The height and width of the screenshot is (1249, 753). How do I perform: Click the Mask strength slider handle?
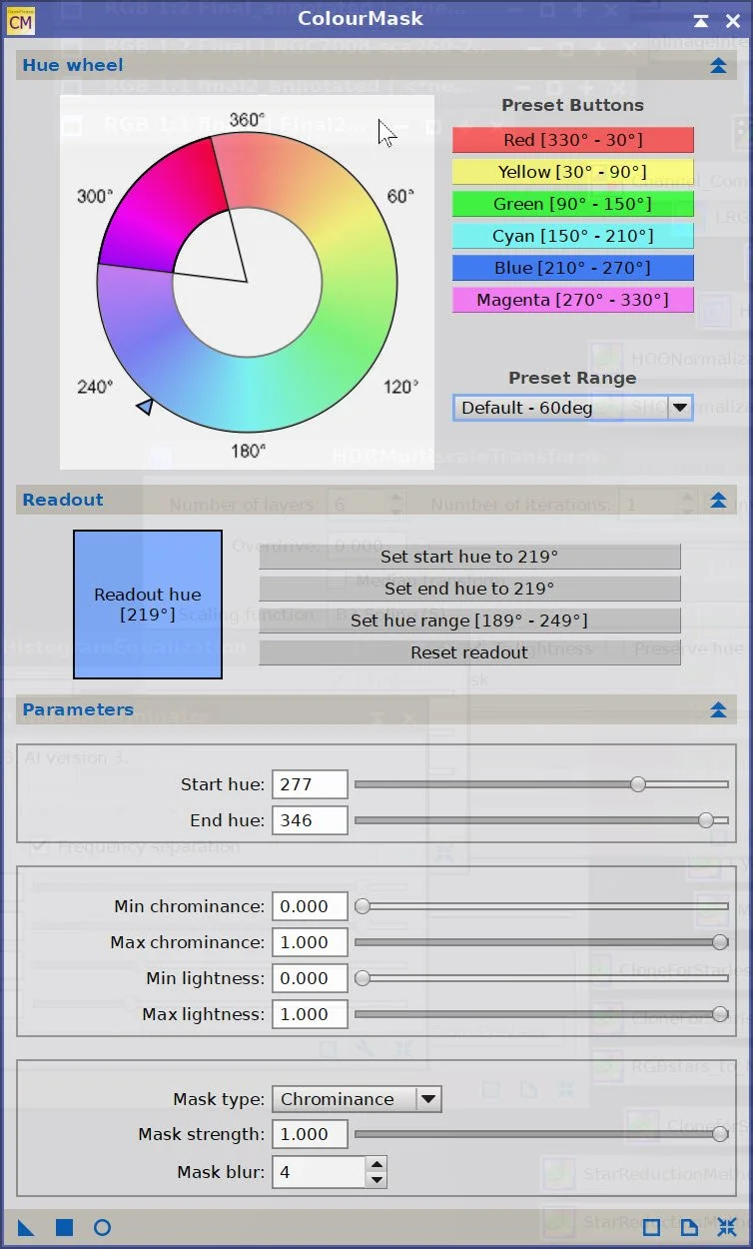pos(720,1134)
